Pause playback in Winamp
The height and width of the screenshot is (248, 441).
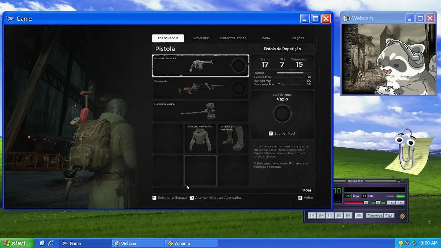point(330,216)
